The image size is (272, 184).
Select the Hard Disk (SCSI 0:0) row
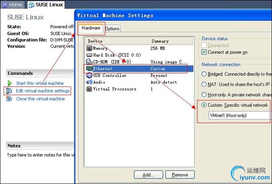click(117, 55)
